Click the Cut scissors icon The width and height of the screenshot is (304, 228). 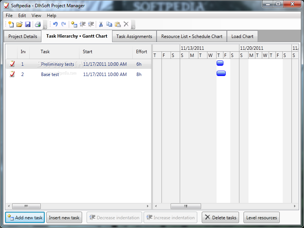(x=101, y=24)
